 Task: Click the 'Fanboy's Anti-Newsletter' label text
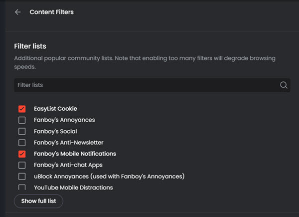point(69,143)
